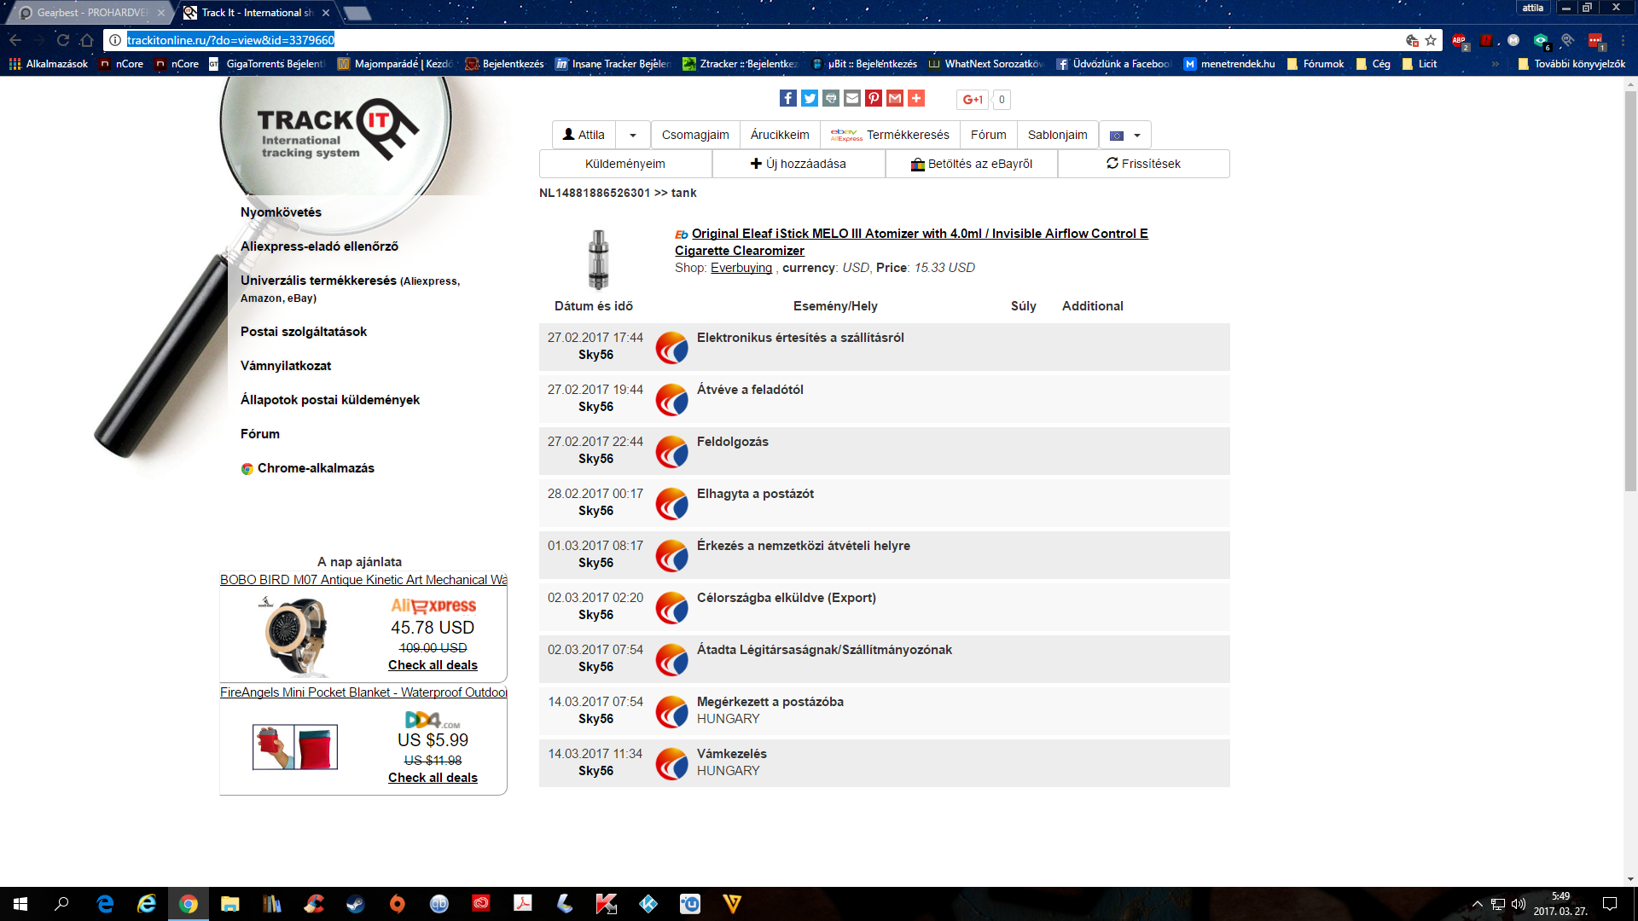Open the Csomagjaim menu tab
Image resolution: width=1638 pixels, height=921 pixels.
[695, 135]
